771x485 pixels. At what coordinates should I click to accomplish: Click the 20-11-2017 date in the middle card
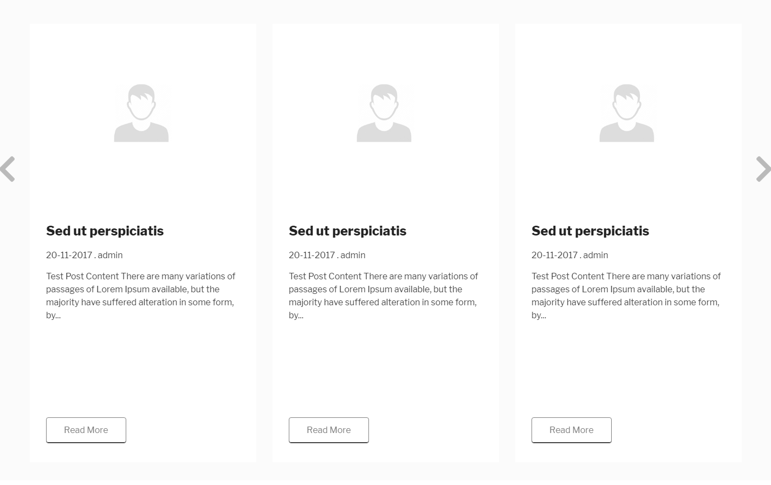[x=312, y=255]
